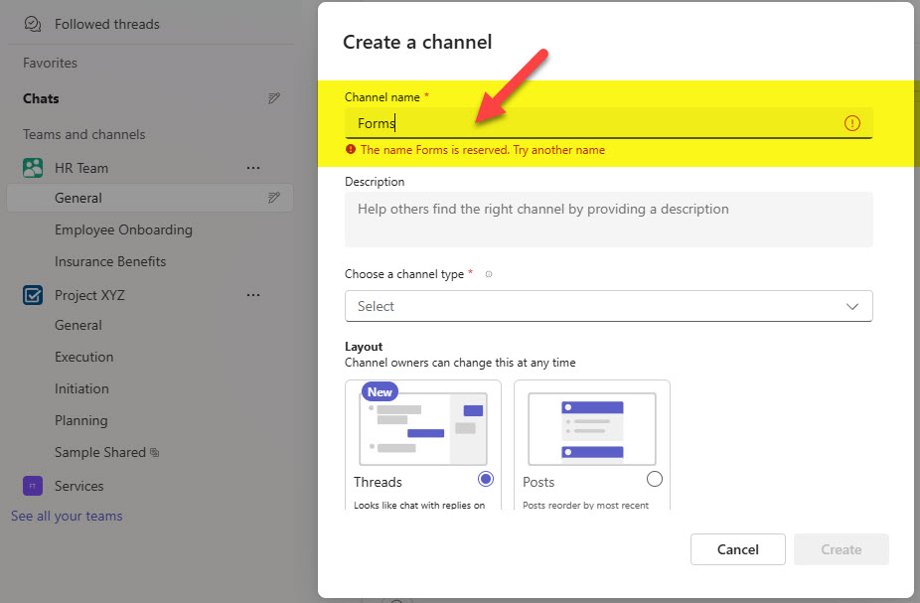Open Teams and channels section
This screenshot has width=920, height=603.
[x=83, y=134]
